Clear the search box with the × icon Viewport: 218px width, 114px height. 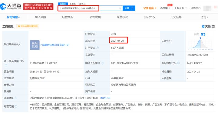(120, 8)
